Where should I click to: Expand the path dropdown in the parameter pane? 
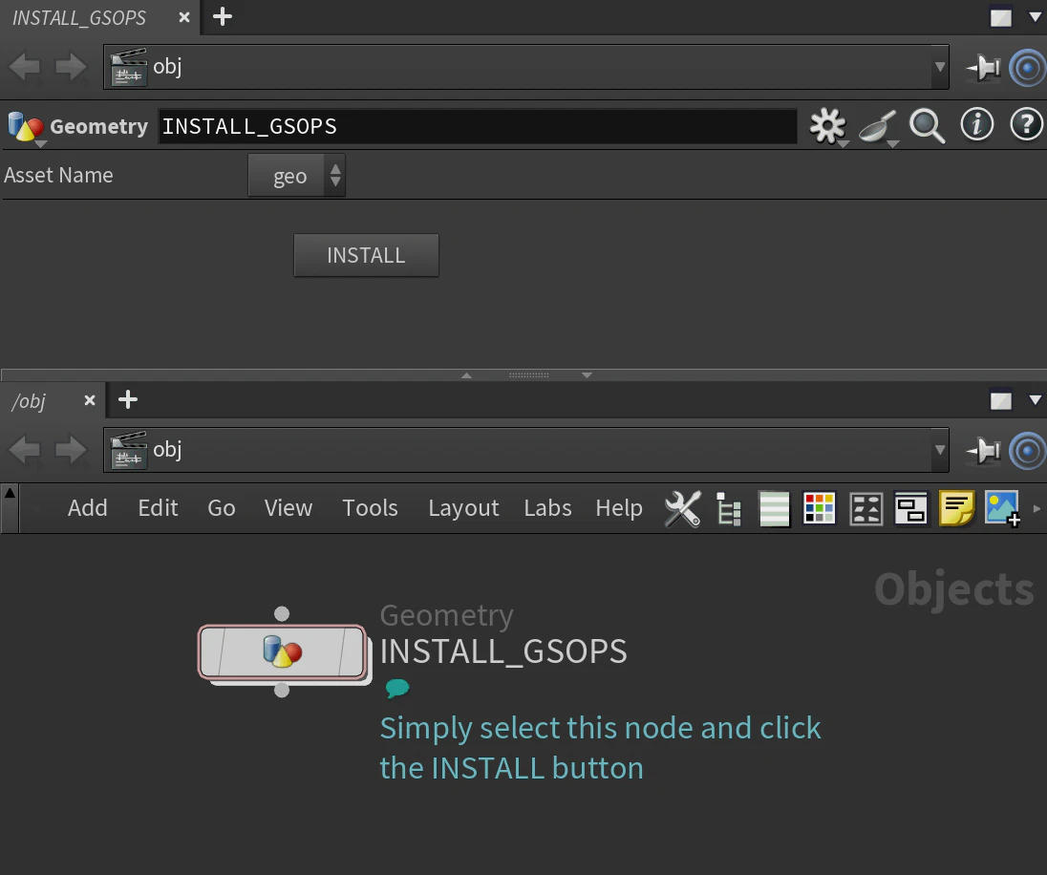pos(939,67)
